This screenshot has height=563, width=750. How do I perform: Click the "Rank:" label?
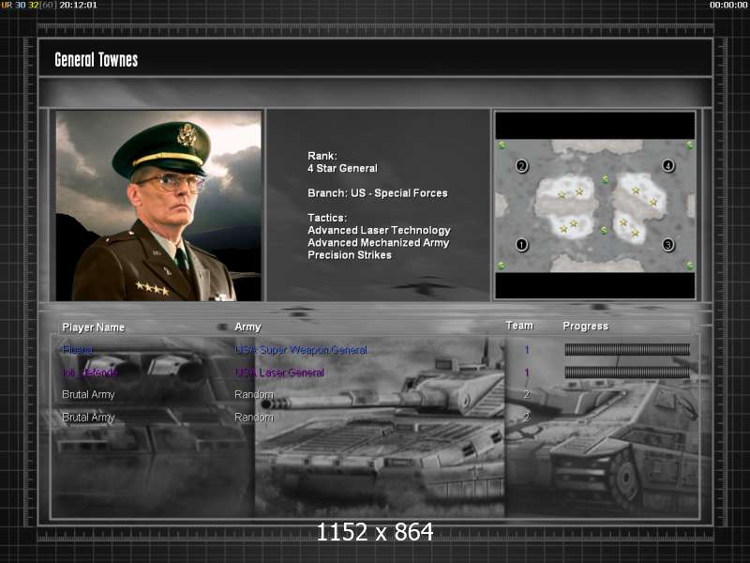[322, 156]
